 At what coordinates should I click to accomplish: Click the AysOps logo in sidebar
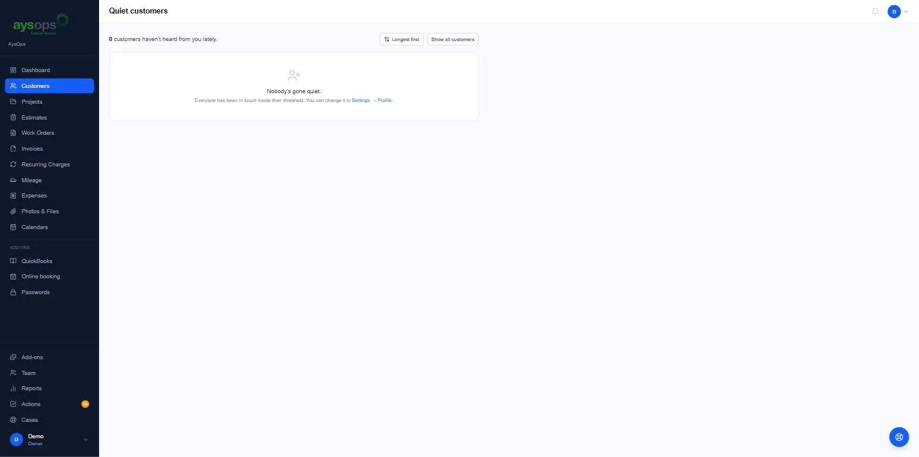coord(40,25)
